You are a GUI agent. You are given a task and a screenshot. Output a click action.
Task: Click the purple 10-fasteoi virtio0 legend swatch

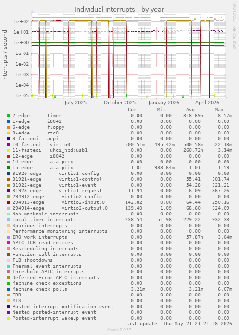click(x=8, y=145)
